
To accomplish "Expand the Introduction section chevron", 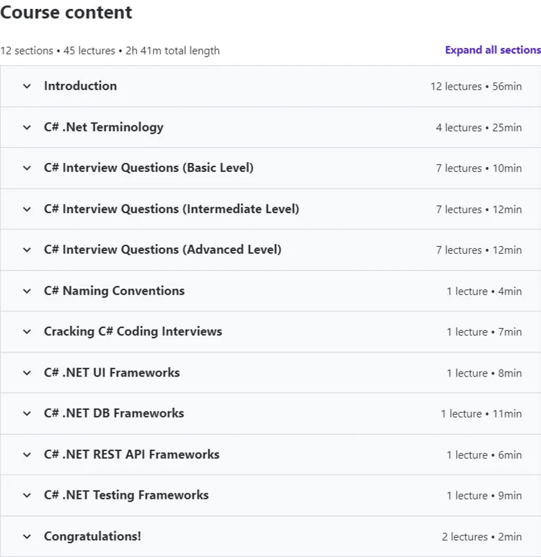I will [x=26, y=86].
